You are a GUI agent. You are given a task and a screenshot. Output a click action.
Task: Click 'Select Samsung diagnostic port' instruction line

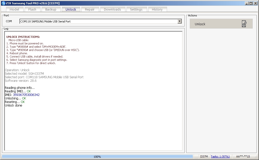tap(37, 60)
